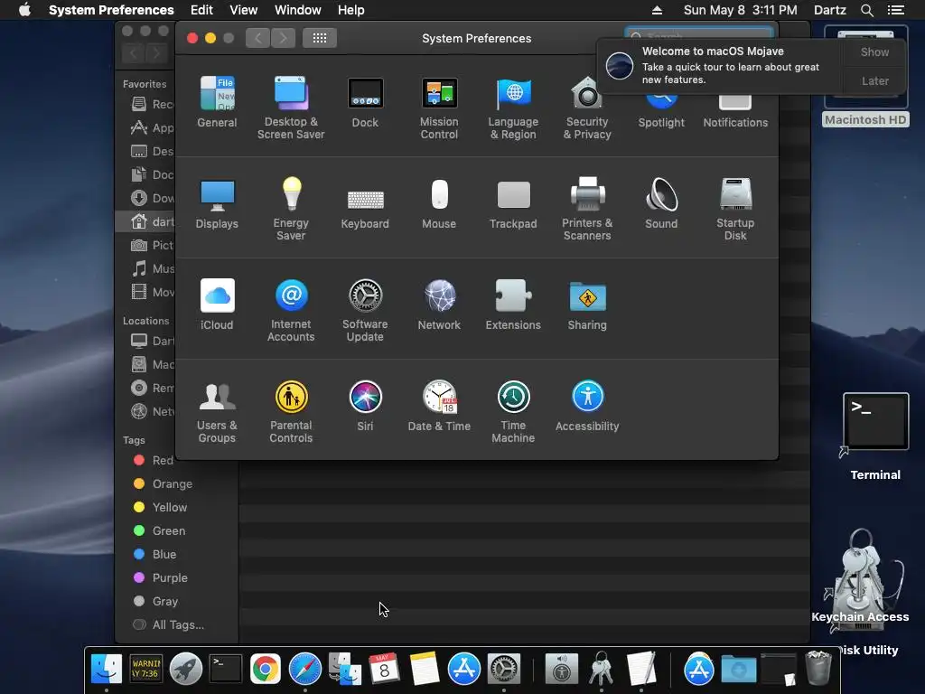Image resolution: width=925 pixels, height=694 pixels.
Task: Click the Dartz user name in menu bar
Action: [x=829, y=10]
